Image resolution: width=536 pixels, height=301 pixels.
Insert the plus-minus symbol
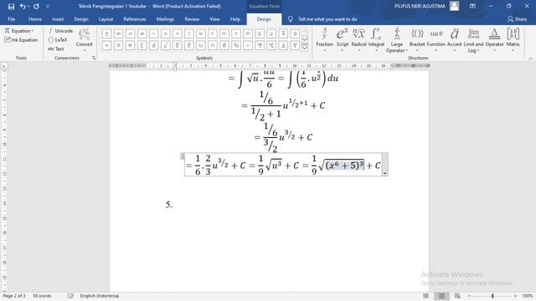(x=106, y=33)
